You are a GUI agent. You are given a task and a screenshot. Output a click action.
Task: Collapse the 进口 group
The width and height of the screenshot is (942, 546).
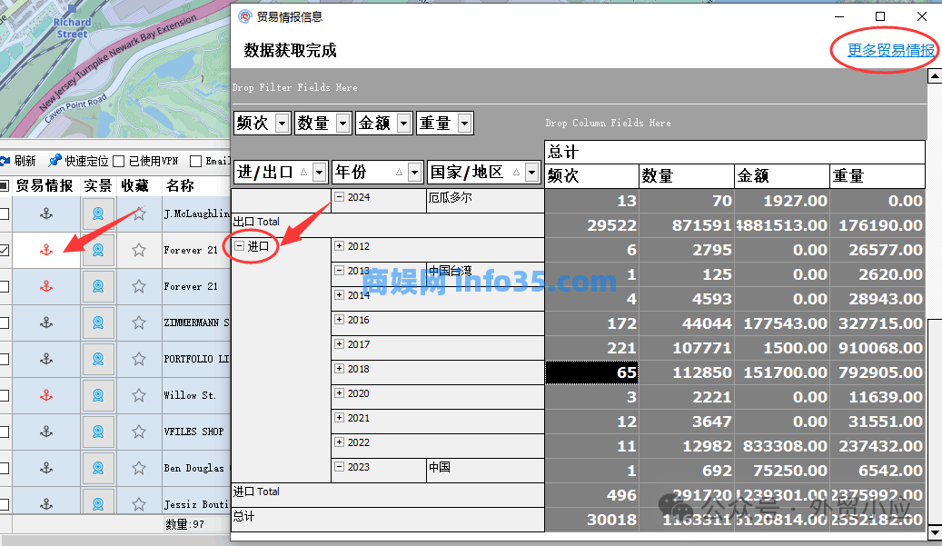click(239, 245)
